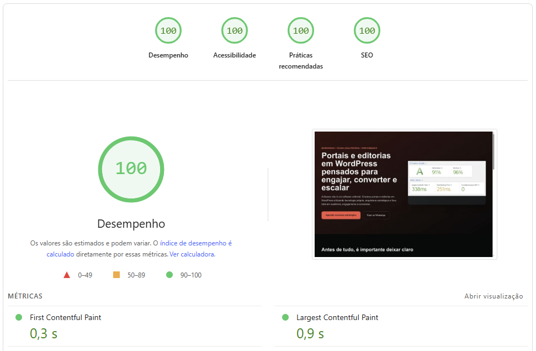Click the Acessibilidade label under the gauge

tap(235, 55)
